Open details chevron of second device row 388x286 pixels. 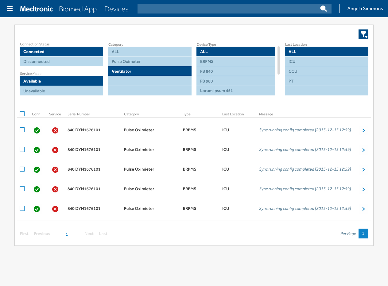[x=364, y=150]
